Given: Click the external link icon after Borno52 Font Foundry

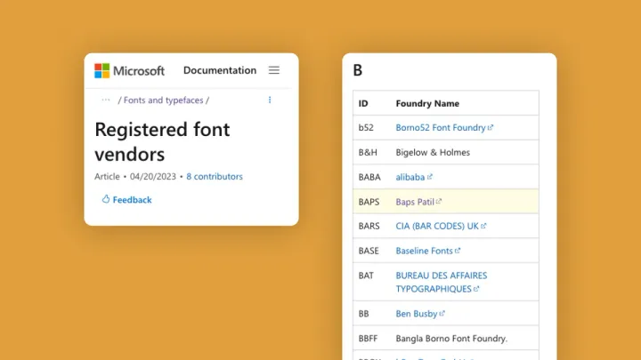Looking at the screenshot, I should pos(491,127).
